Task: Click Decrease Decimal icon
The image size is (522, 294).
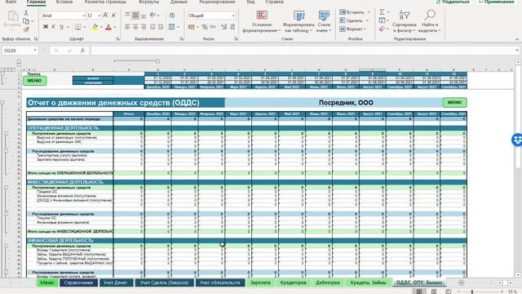Action: [x=232, y=27]
